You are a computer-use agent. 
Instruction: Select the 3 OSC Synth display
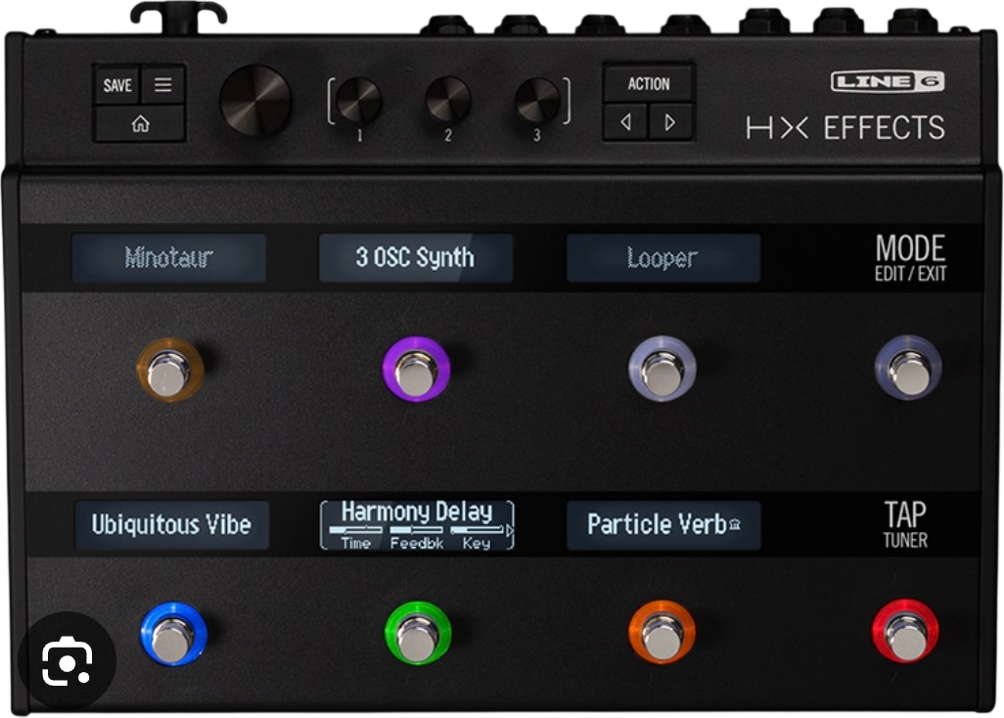[x=416, y=258]
